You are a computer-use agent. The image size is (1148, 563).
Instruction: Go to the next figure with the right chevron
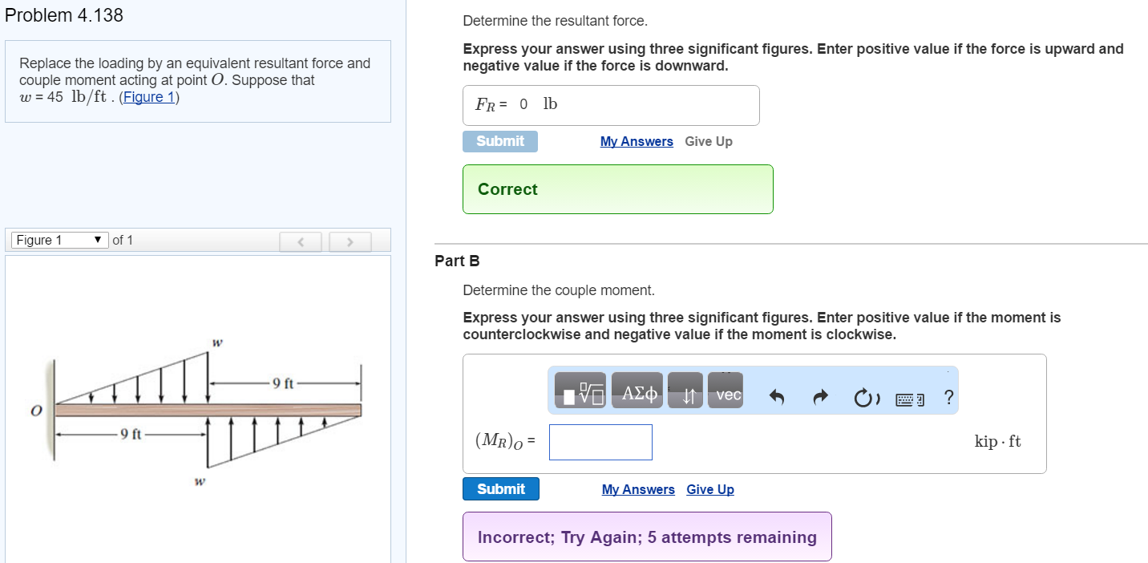350,241
